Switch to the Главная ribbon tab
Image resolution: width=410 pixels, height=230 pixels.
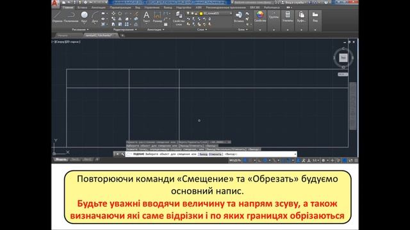click(x=68, y=8)
